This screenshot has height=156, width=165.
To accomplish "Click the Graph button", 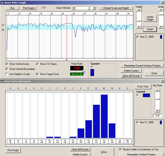I will pos(150,29).
